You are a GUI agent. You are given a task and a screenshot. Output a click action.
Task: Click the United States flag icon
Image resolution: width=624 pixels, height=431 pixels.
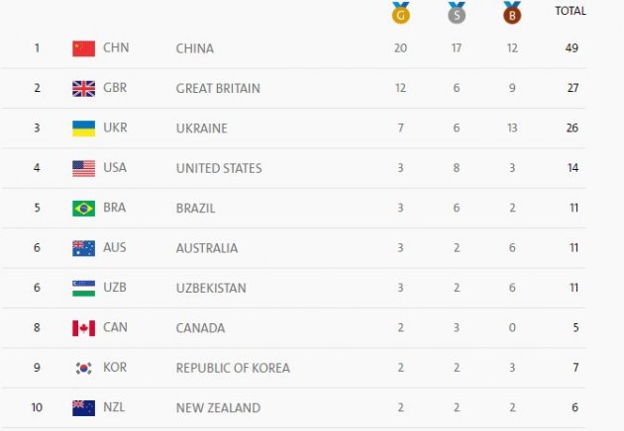(84, 168)
